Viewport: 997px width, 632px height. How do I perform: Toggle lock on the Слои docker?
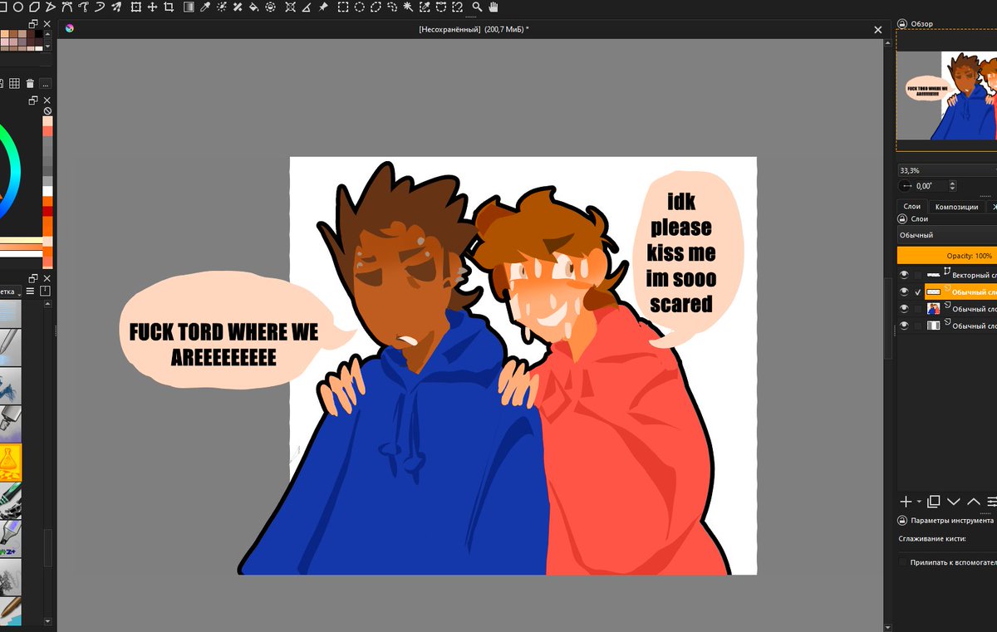[902, 219]
